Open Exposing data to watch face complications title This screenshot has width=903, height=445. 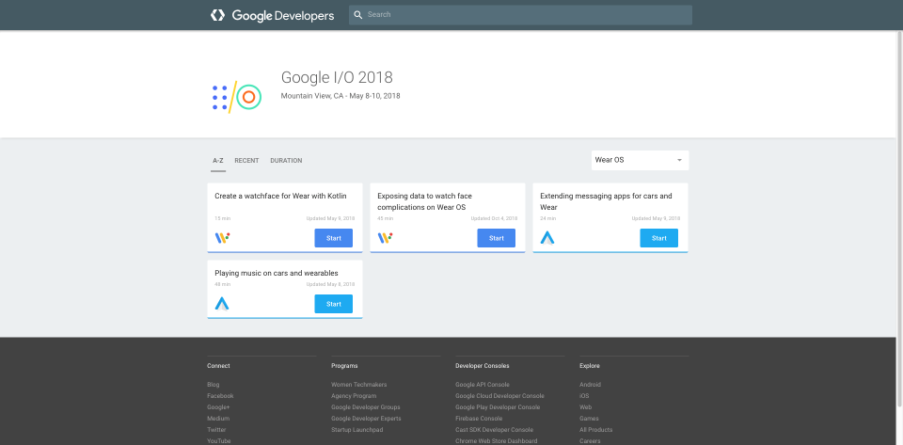point(424,201)
